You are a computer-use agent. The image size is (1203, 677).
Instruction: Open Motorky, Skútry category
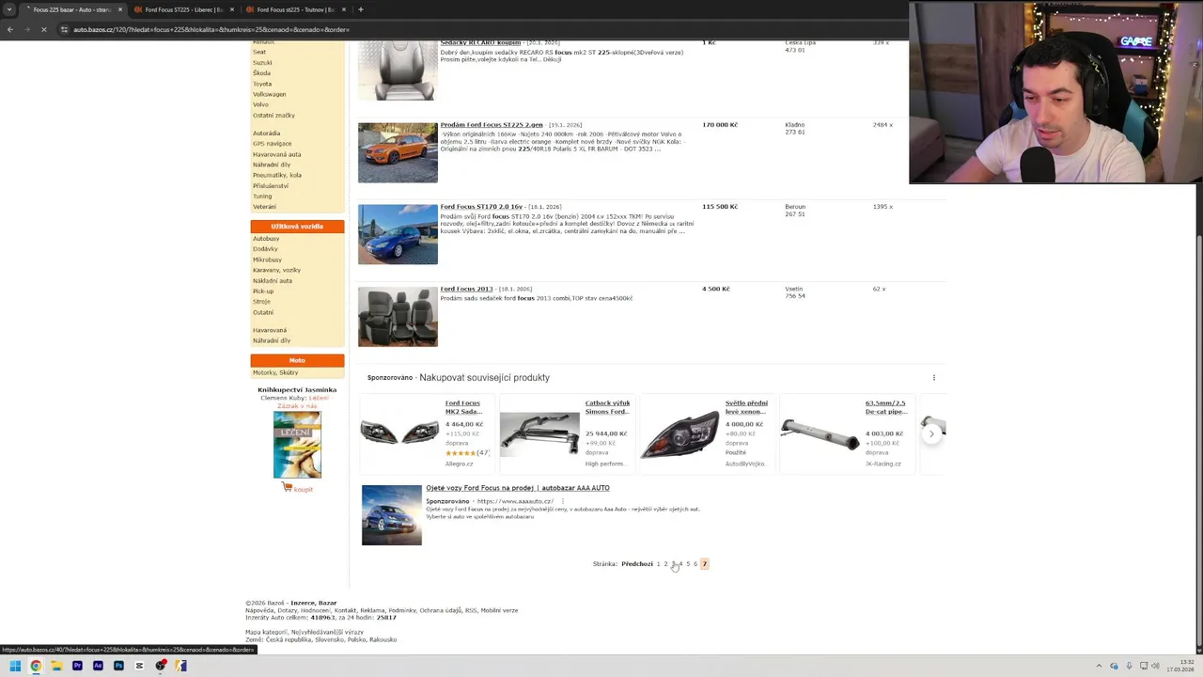pos(275,372)
